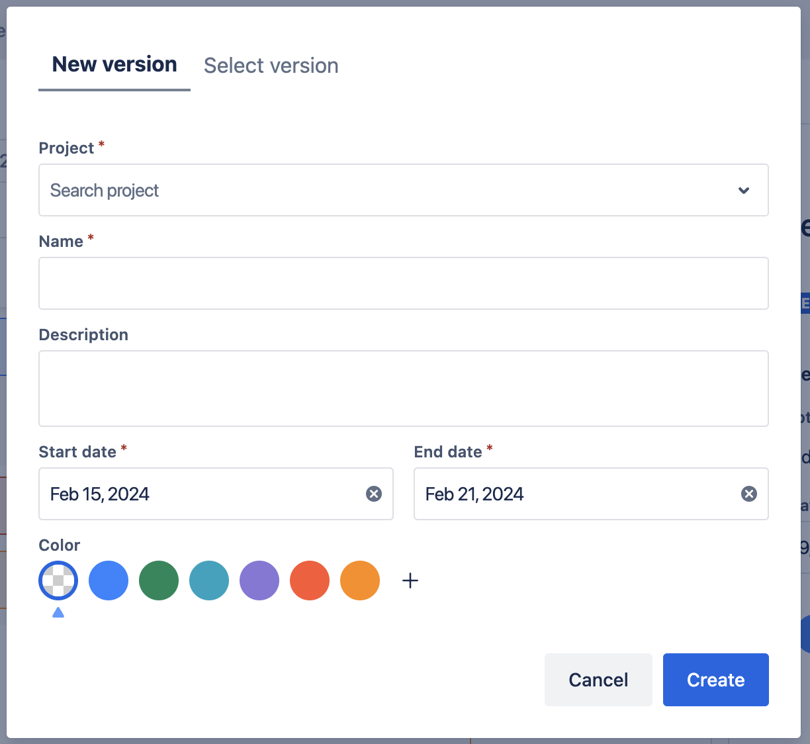810x744 pixels.
Task: Click into the Description text area
Action: pos(403,389)
